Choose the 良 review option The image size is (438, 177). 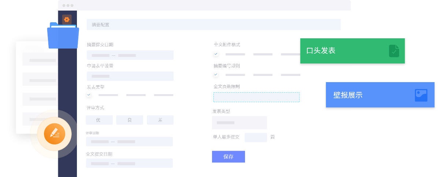coord(130,120)
